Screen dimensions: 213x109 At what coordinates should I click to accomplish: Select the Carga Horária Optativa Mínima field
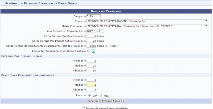point(91,36)
